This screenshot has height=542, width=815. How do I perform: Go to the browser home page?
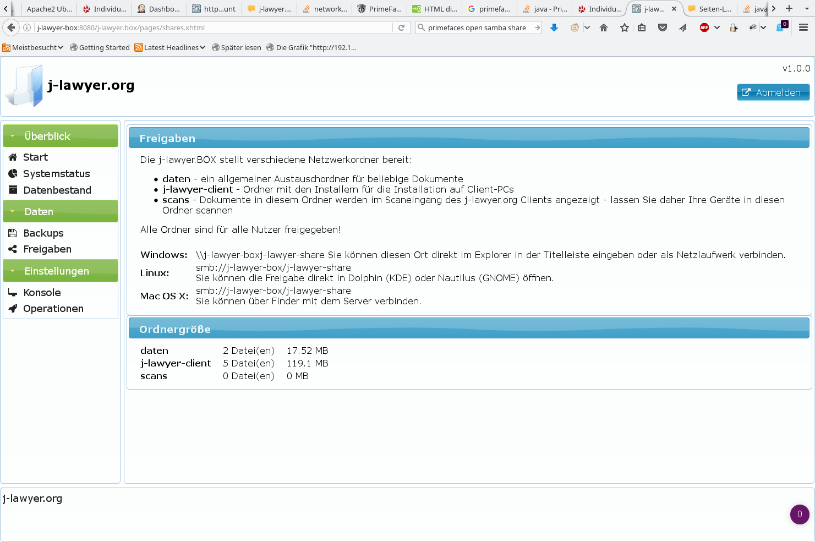coord(604,28)
